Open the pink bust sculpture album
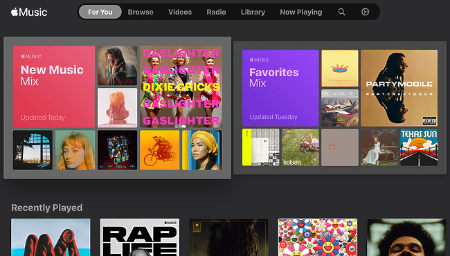Image resolution: width=450 pixels, height=256 pixels. (x=118, y=108)
